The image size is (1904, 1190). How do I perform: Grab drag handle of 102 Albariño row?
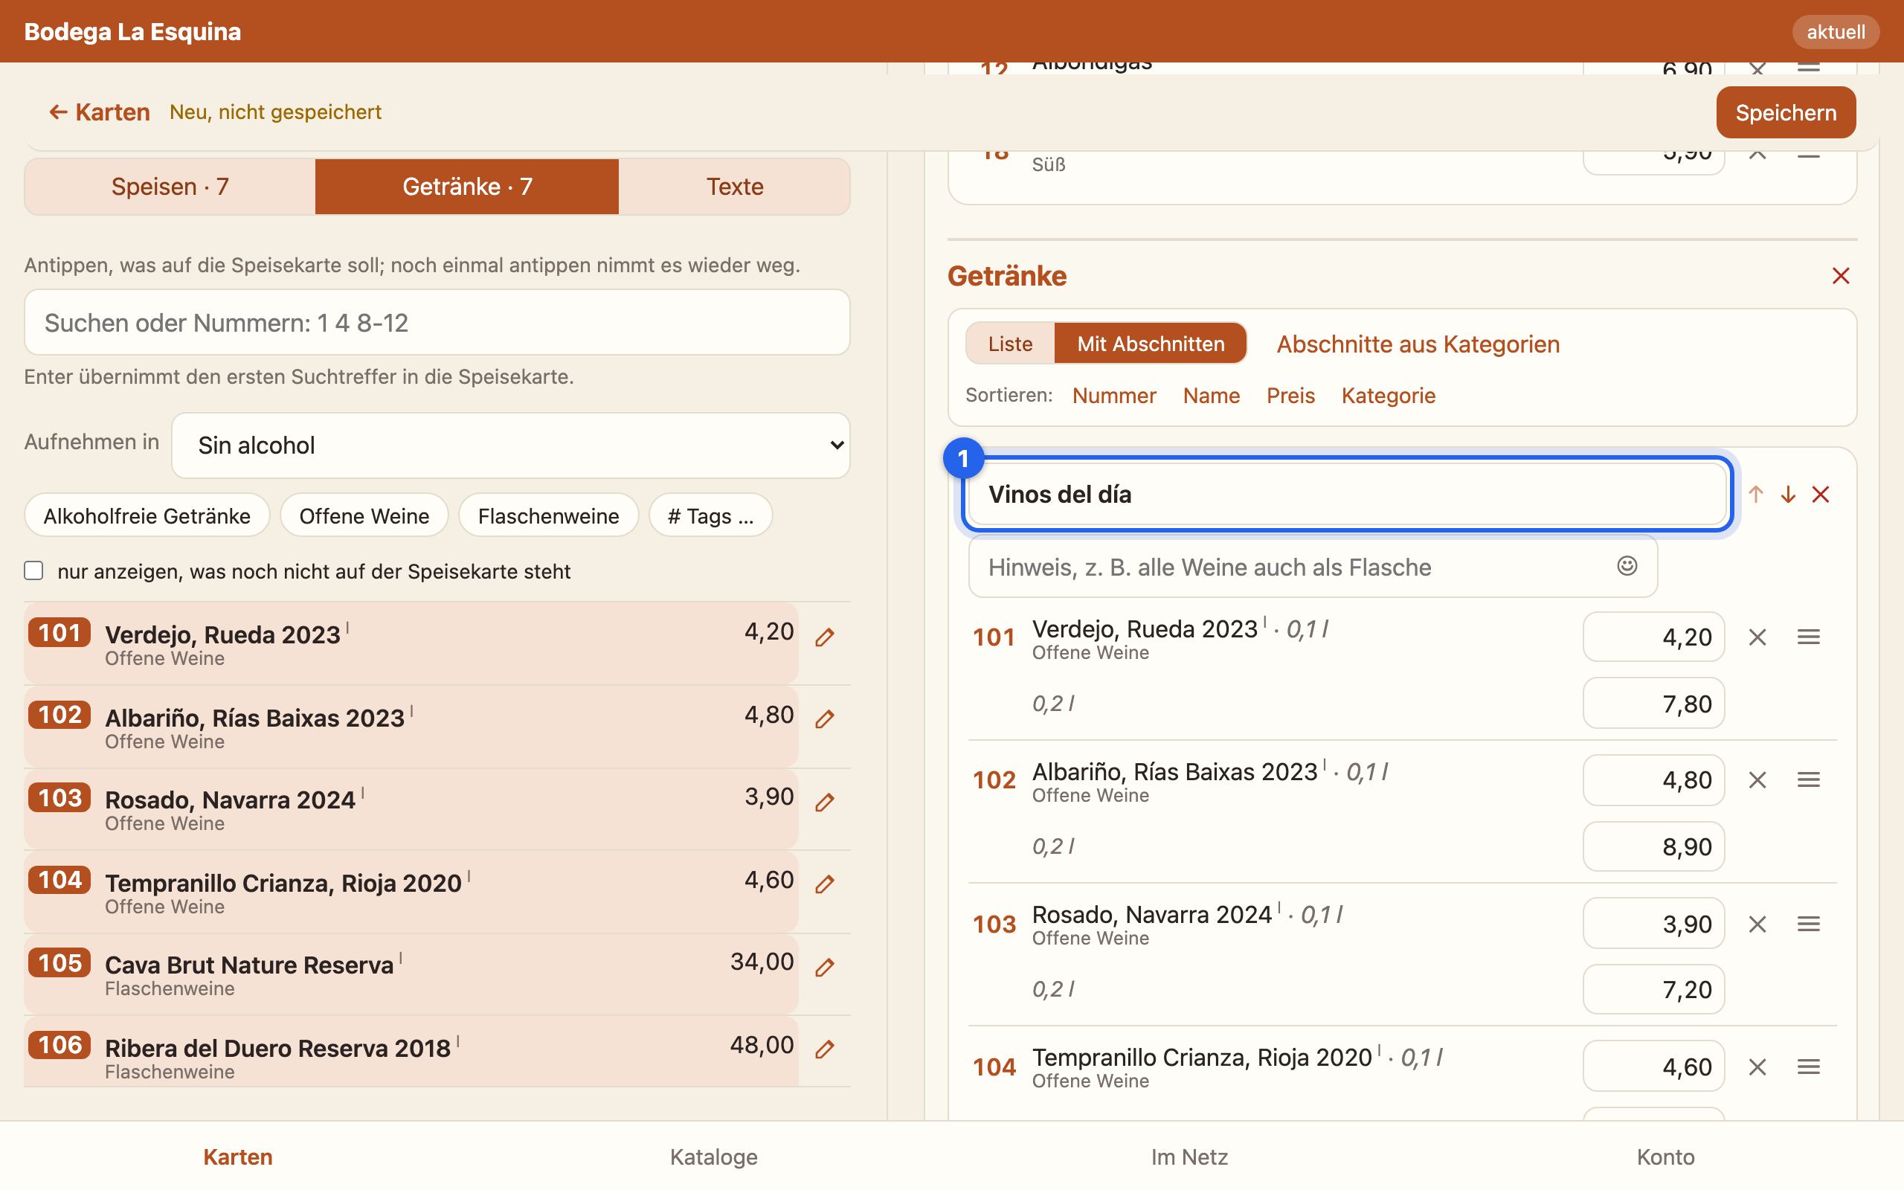(1808, 780)
